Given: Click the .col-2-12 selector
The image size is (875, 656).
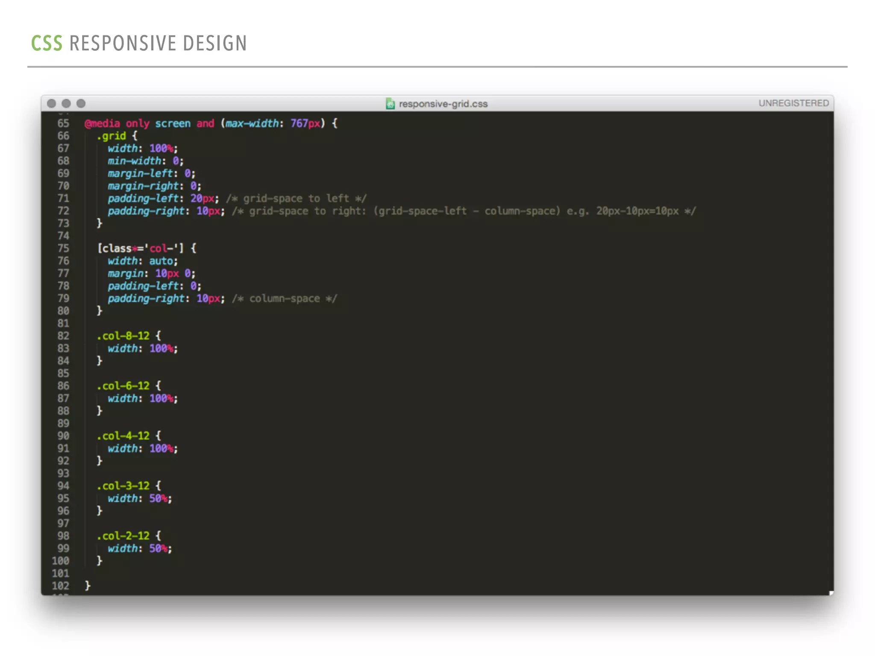Looking at the screenshot, I should pyautogui.click(x=123, y=536).
